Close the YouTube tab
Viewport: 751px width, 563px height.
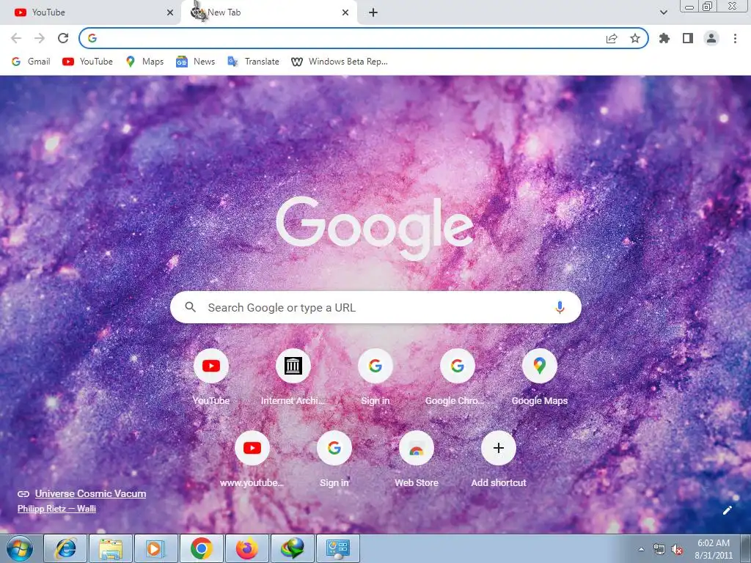point(170,12)
